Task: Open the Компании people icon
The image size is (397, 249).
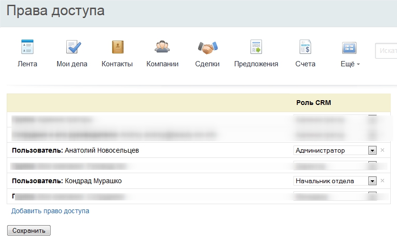Action: coord(162,47)
